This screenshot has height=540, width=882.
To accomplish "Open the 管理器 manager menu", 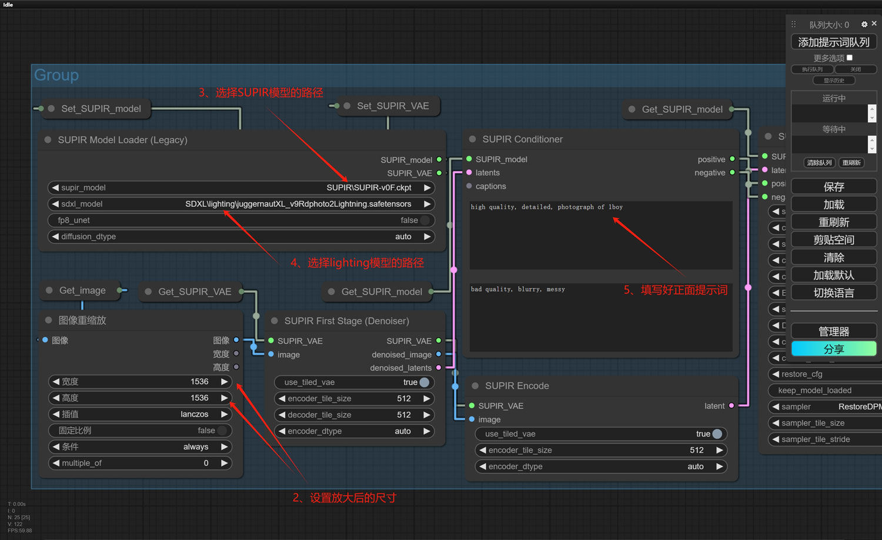I will [834, 331].
